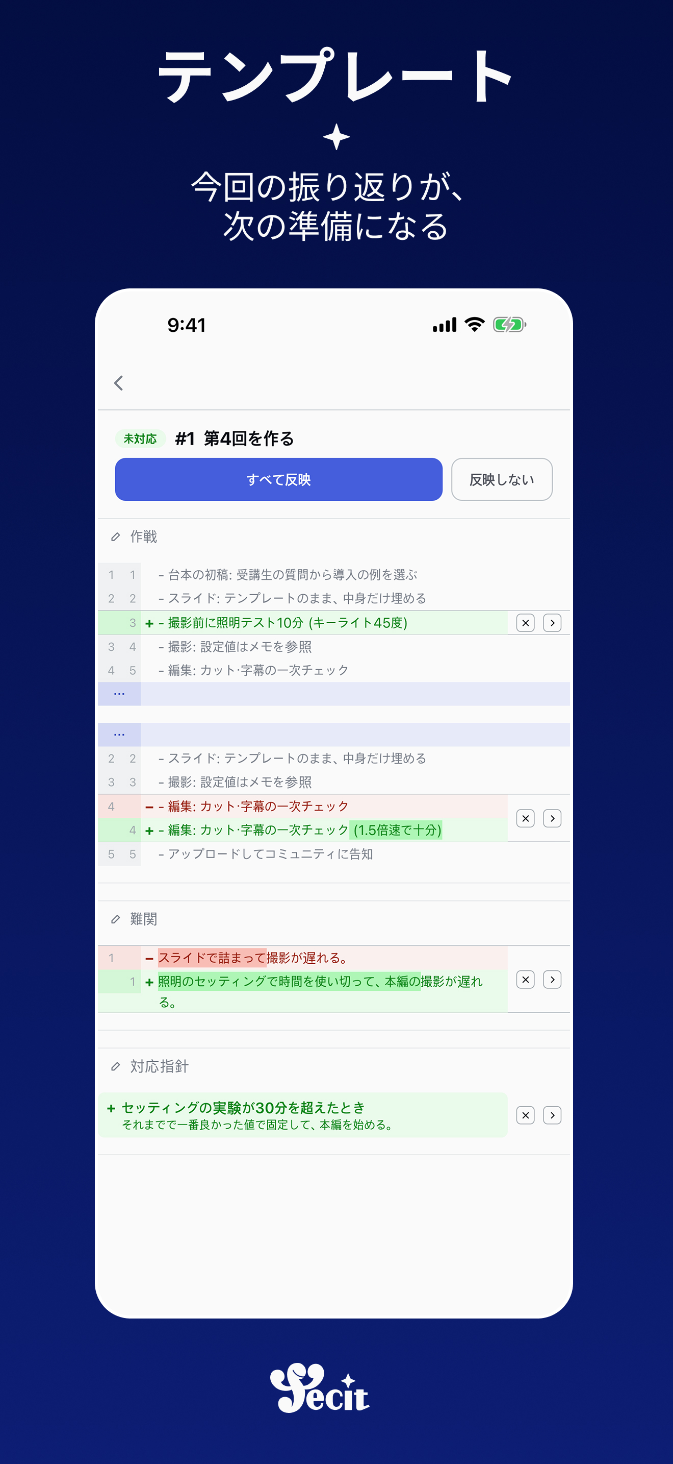Tap the 9:41 clock in status bar

186,325
